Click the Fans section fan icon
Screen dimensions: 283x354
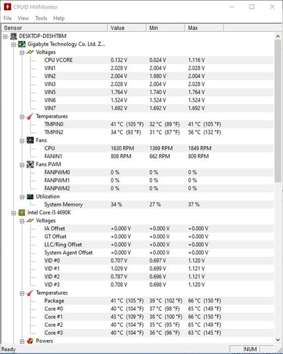coord(30,140)
